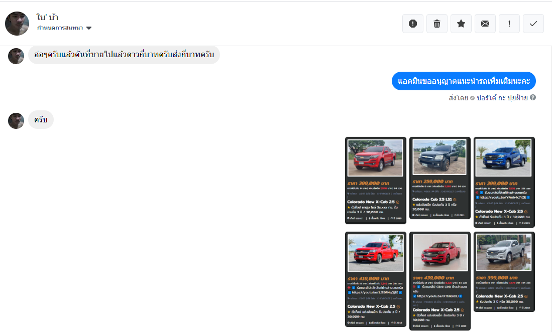Mark conversation unread with envelope icon

[x=485, y=24]
